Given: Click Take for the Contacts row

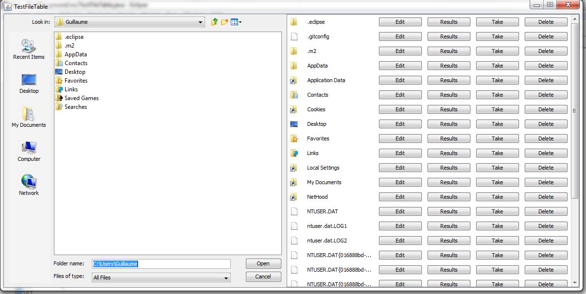Looking at the screenshot, I should point(497,95).
